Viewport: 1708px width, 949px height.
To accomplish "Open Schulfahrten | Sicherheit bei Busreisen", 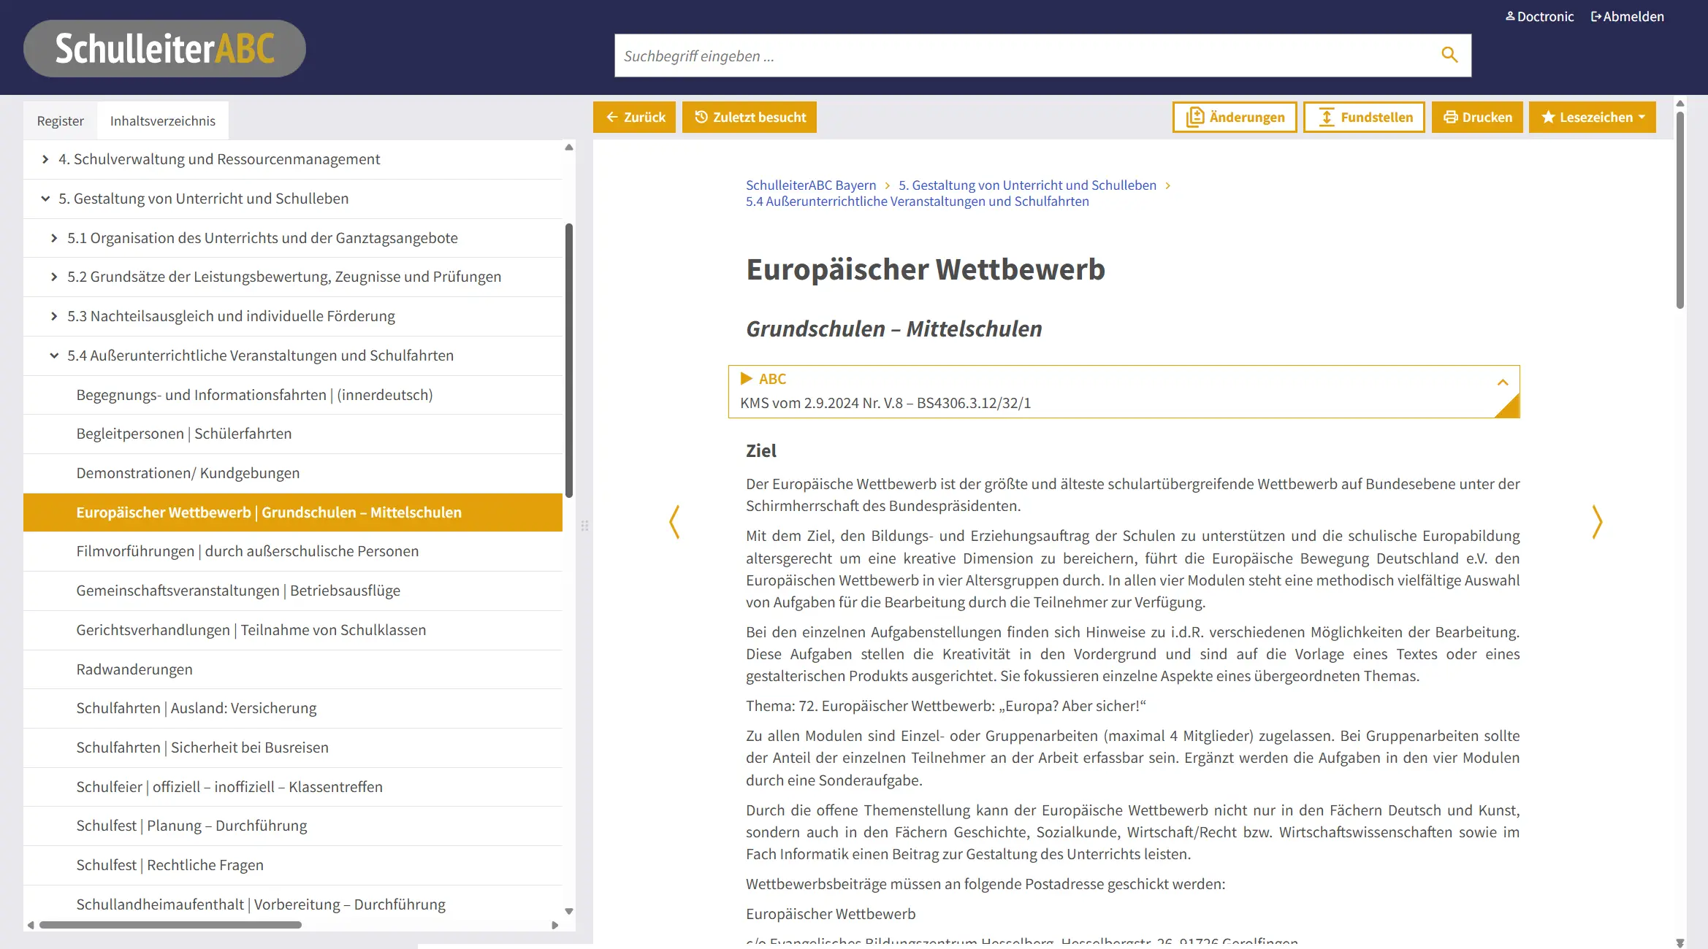I will pos(293,748).
